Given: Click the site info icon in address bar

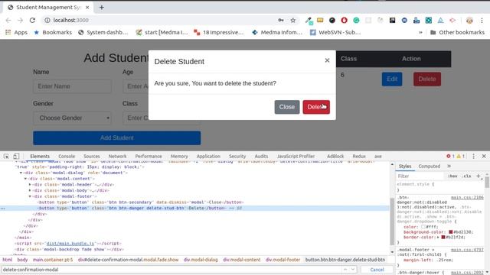Looking at the screenshot, I should pos(47,21).
